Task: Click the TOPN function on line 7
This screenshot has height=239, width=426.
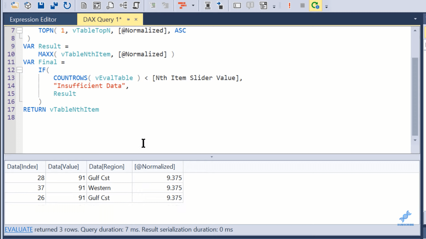Action: [x=46, y=30]
